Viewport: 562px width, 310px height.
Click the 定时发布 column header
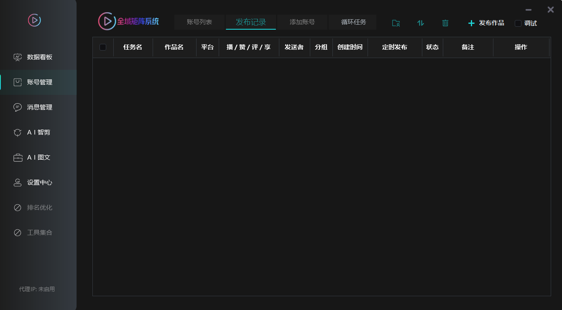[395, 47]
